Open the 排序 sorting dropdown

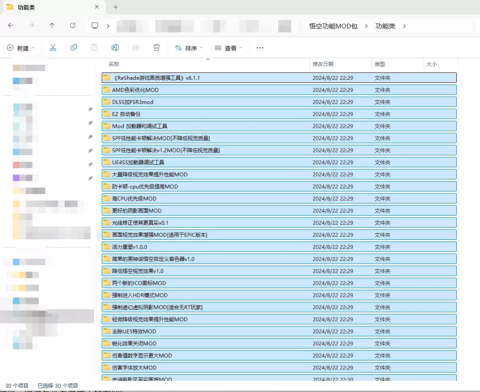pyautogui.click(x=188, y=47)
